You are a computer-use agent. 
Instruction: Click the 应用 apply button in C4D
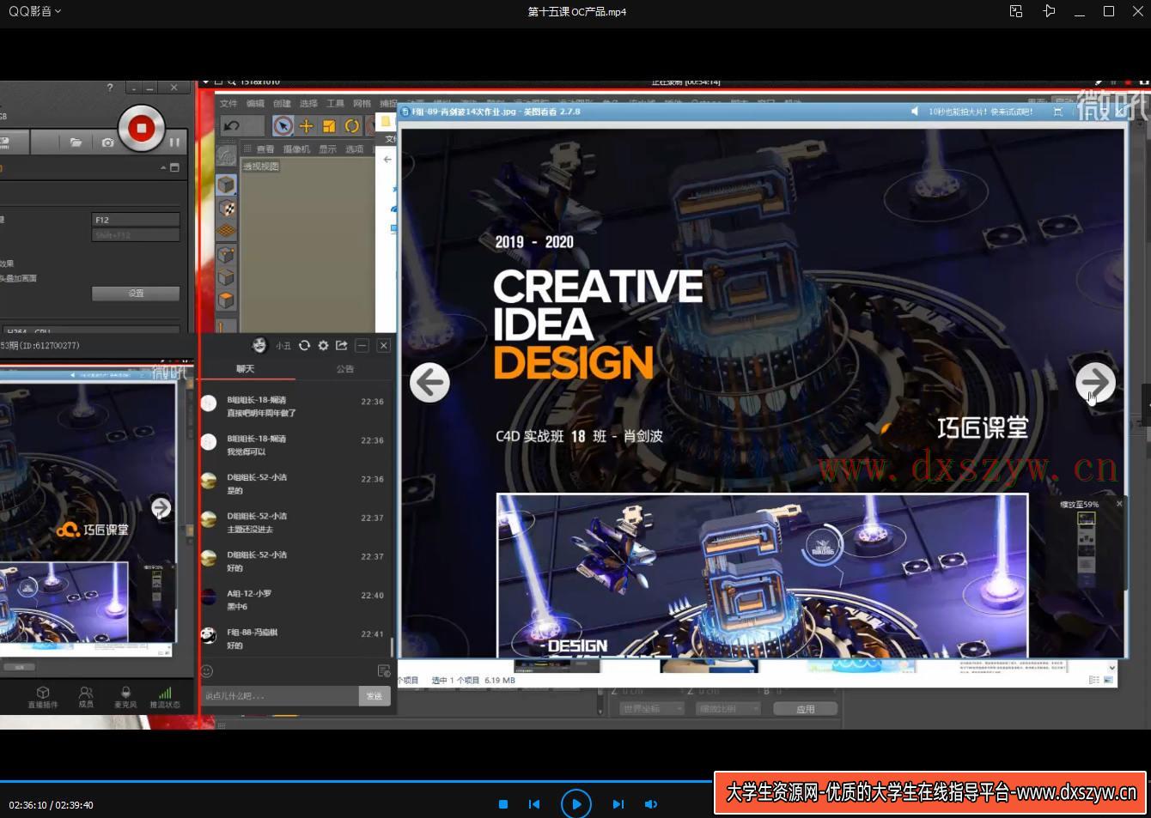pyautogui.click(x=805, y=709)
